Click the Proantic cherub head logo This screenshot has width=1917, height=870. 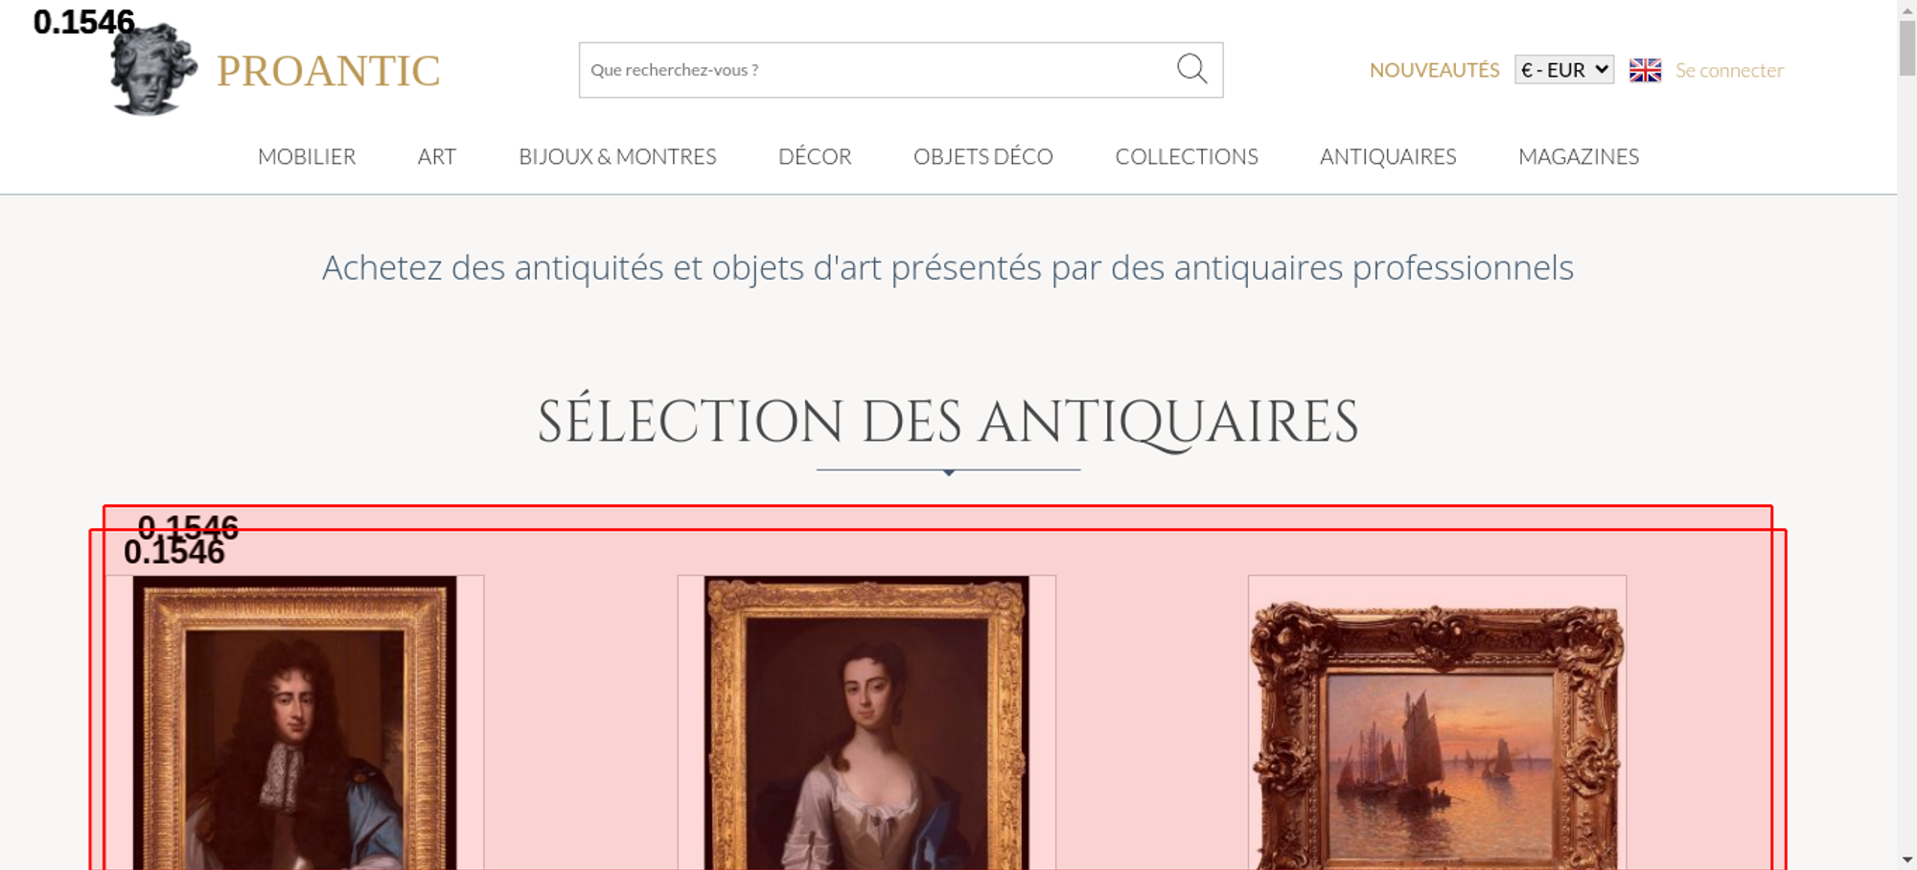click(153, 69)
